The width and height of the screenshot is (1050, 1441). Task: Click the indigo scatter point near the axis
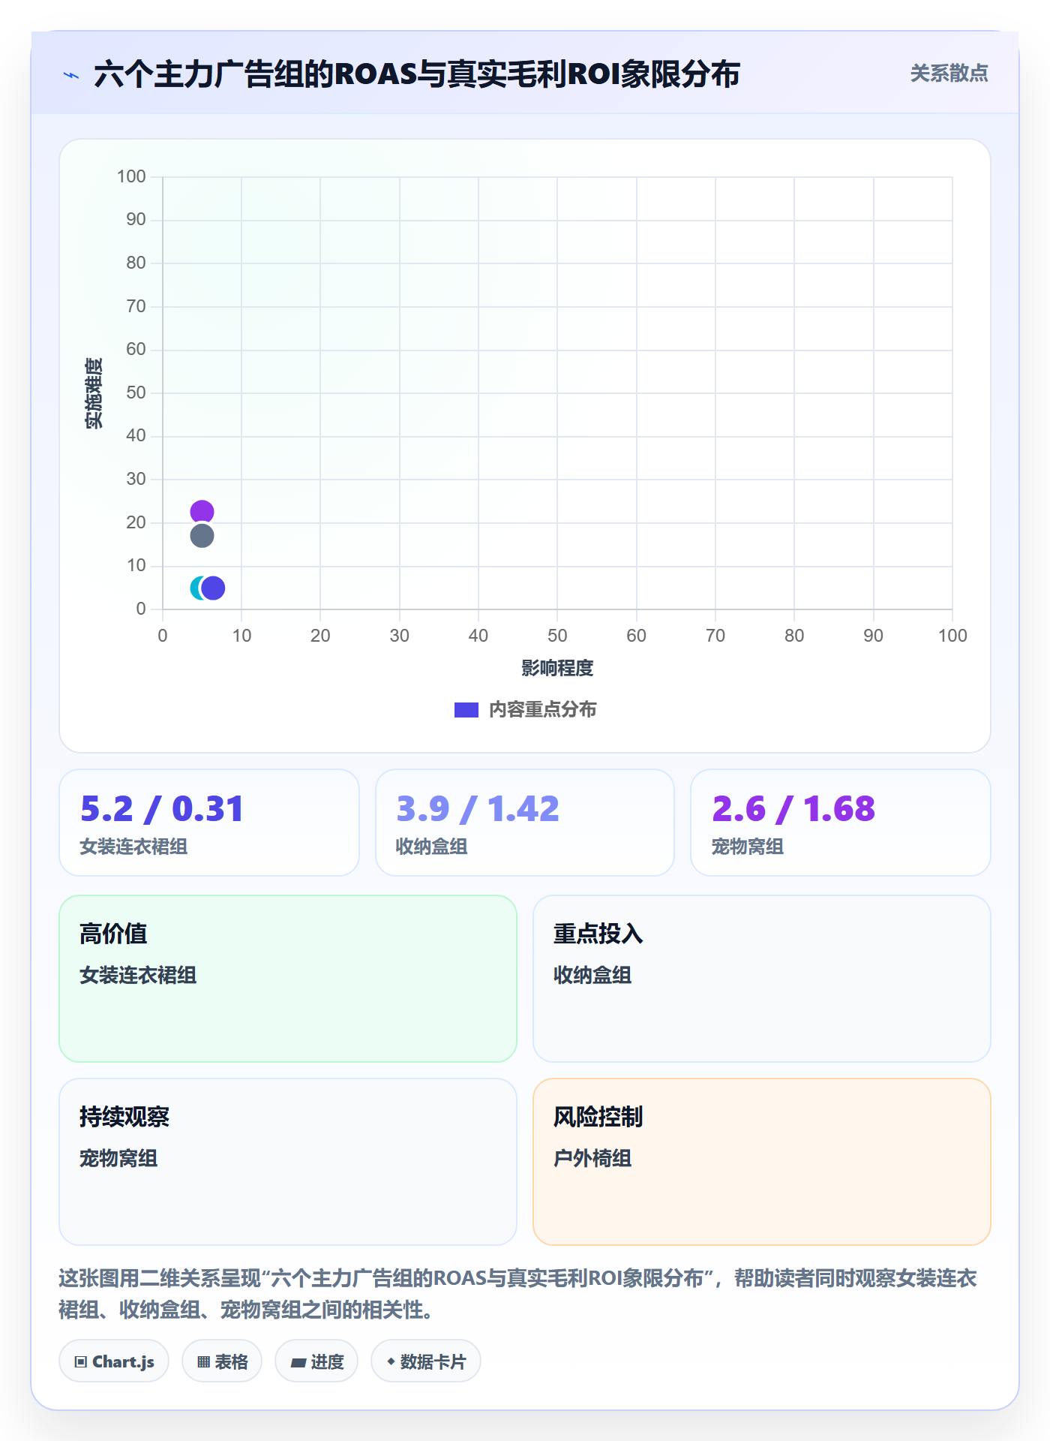point(213,588)
